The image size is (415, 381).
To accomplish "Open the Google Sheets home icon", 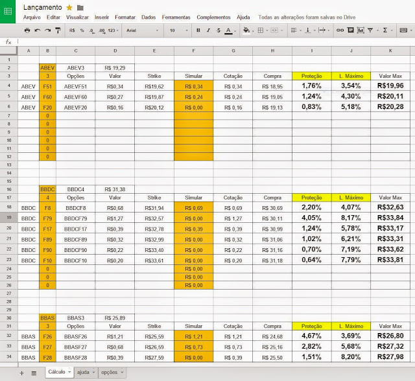I will coord(8,12).
